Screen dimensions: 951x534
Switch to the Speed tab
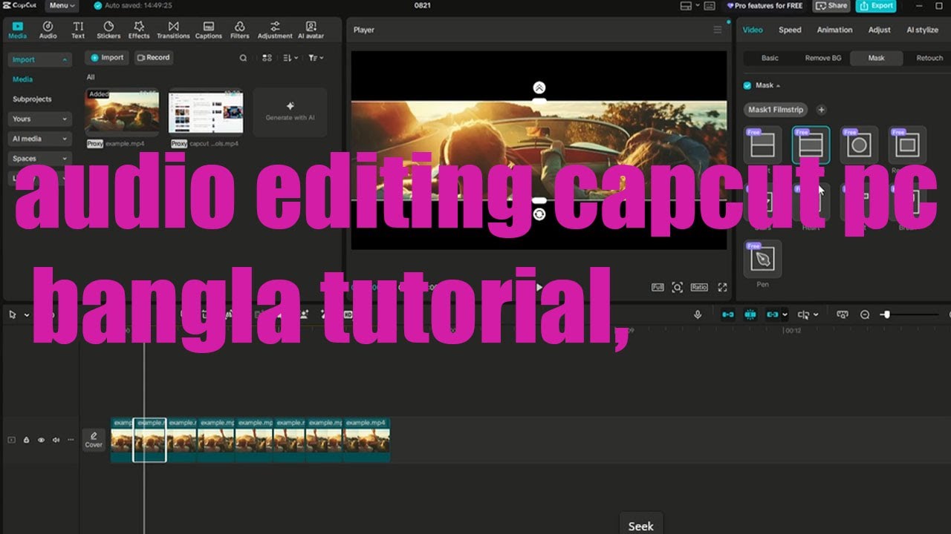(790, 30)
